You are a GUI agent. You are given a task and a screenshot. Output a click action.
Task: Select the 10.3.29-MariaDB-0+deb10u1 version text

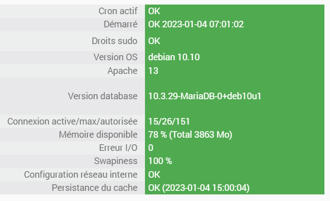[205, 96]
